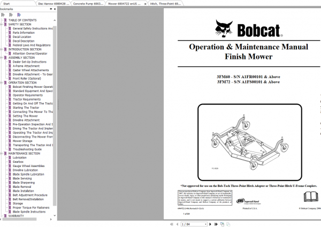Collapse the bookmarks panel left arrow

(x=55, y=9)
